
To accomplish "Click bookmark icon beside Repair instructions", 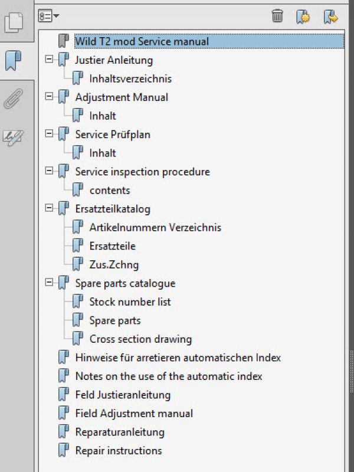I will (64, 451).
